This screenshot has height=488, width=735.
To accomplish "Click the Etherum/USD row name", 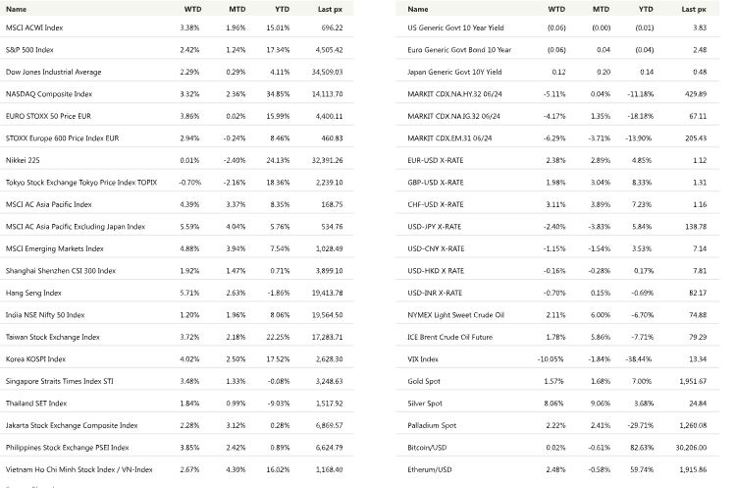I will coord(432,469).
